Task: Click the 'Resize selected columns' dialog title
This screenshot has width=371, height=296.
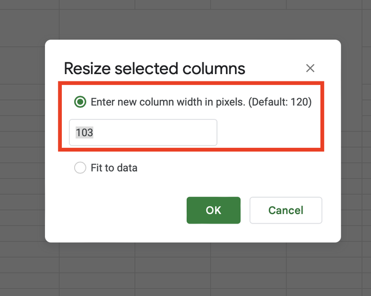Action: (x=155, y=69)
